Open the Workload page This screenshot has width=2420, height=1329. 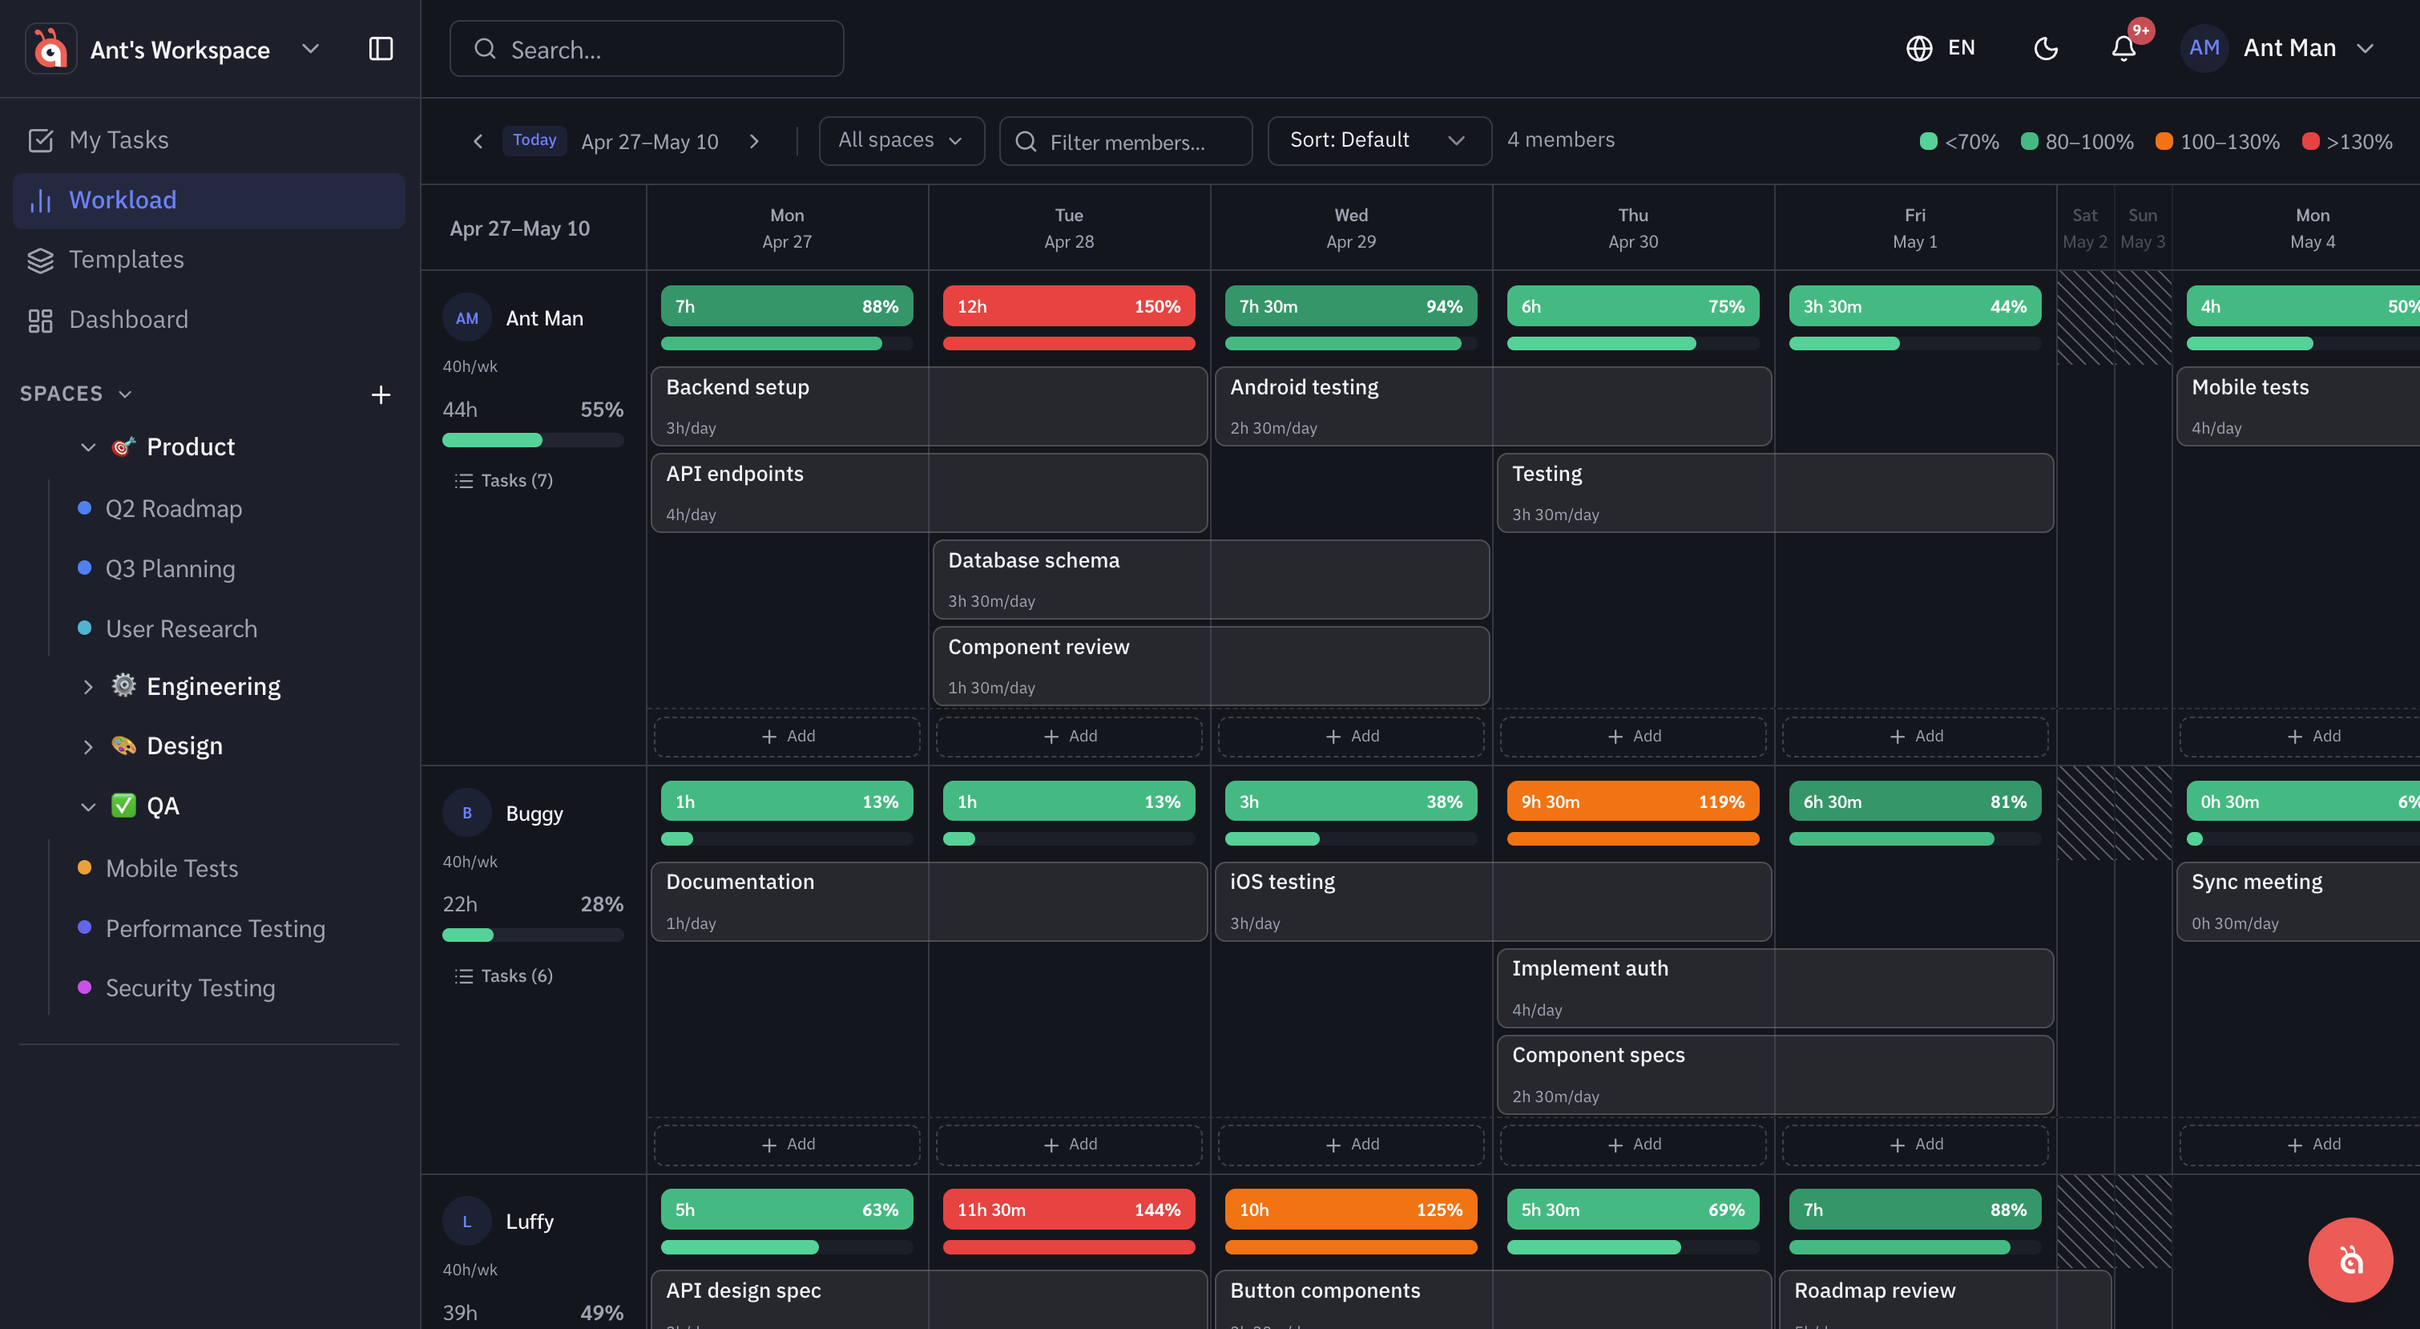[209, 200]
